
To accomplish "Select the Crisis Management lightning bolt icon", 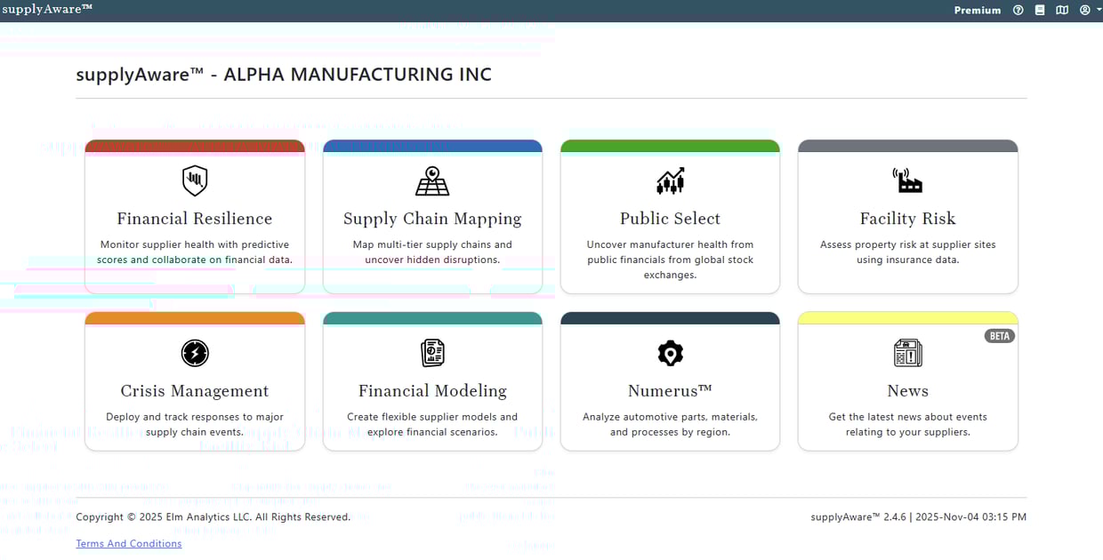I will pos(194,353).
